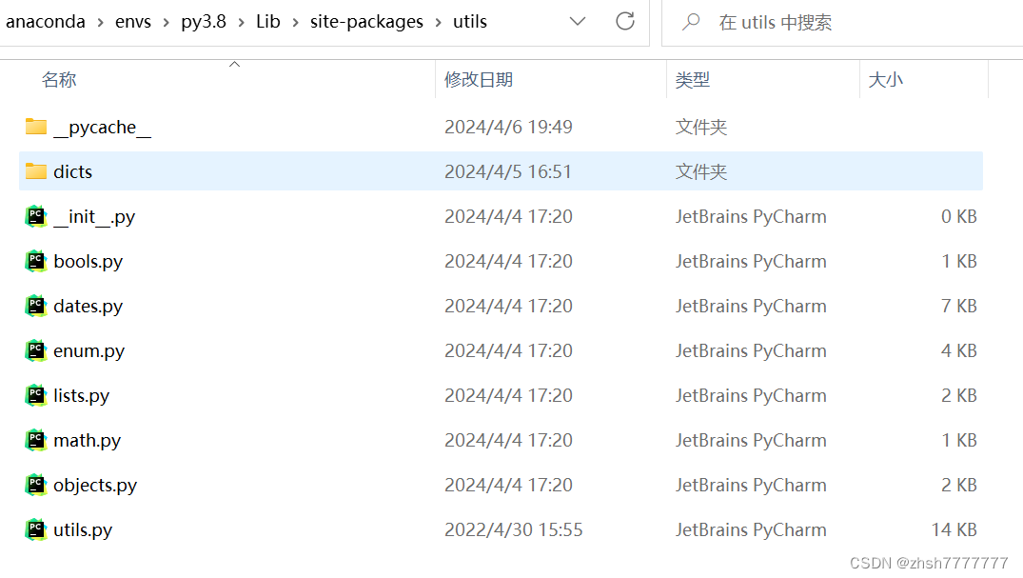Open the Lib folder from breadcrumb

click(267, 21)
